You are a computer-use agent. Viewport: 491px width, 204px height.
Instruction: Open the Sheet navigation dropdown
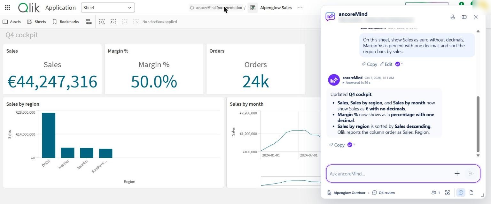pyautogui.click(x=108, y=8)
